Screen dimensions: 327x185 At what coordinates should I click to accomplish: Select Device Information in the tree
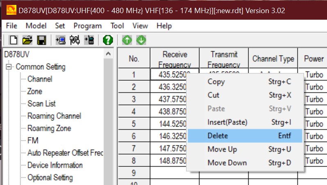(55, 165)
